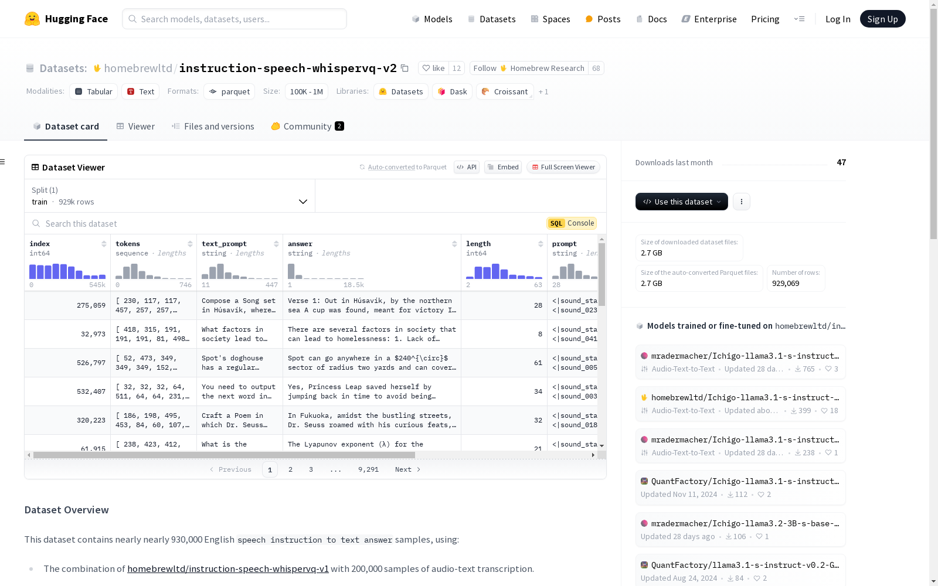The width and height of the screenshot is (938, 586).
Task: Open the Files and versions tab
Action: [213, 126]
